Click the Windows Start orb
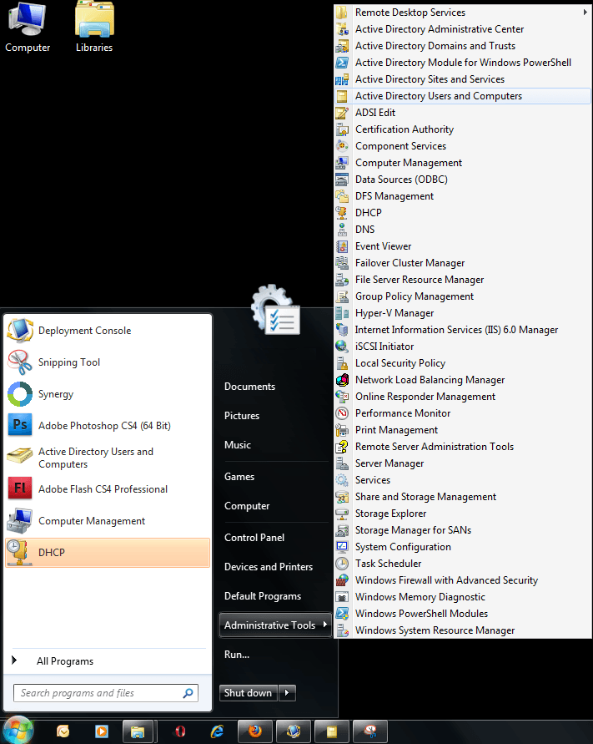Viewport: 593px width, 744px height. click(x=18, y=730)
